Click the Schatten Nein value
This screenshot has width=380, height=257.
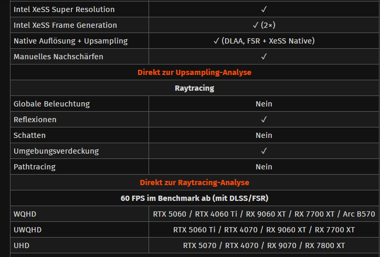click(263, 135)
